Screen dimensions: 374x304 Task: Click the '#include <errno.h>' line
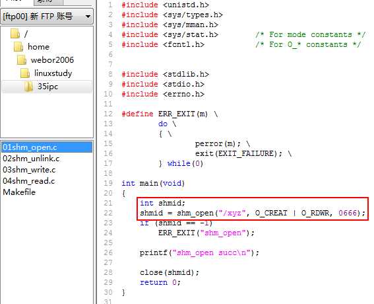[163, 94]
